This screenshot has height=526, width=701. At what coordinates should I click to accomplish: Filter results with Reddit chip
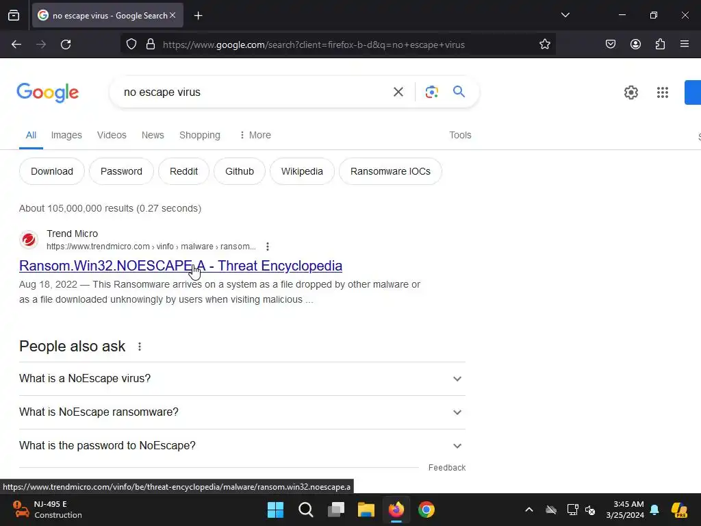click(183, 171)
